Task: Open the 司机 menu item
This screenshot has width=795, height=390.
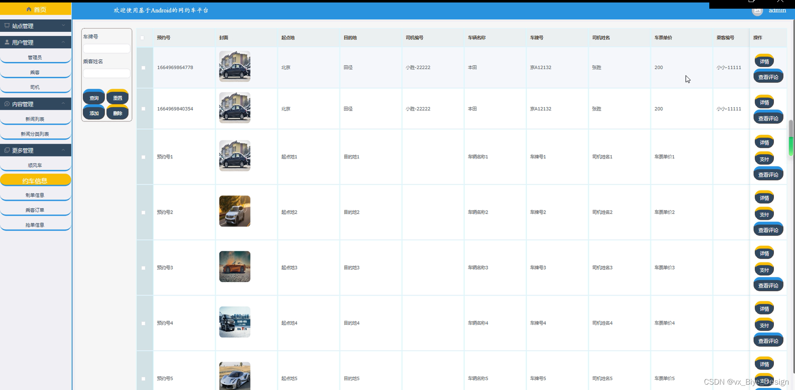Action: coord(35,87)
